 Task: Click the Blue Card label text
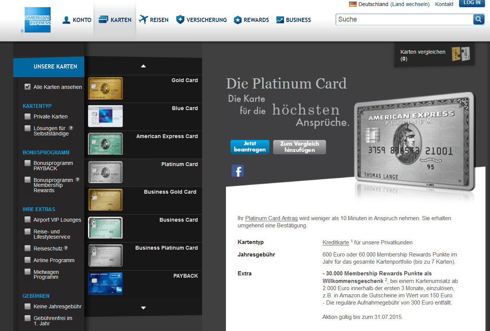185,108
